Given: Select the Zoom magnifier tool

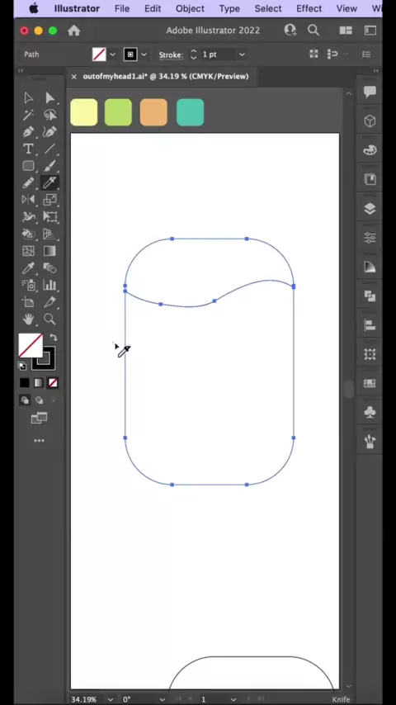Looking at the screenshot, I should click(x=49, y=319).
